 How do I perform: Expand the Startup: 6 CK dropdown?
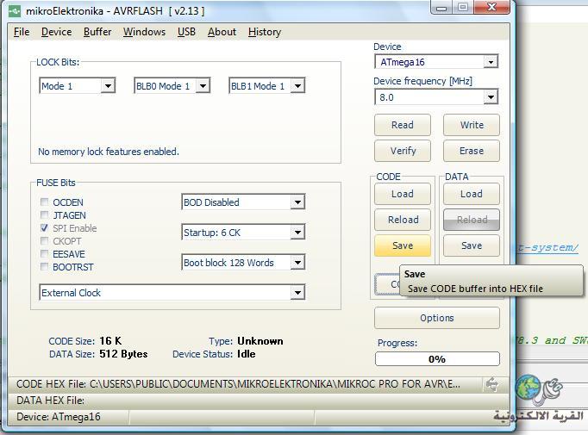297,233
